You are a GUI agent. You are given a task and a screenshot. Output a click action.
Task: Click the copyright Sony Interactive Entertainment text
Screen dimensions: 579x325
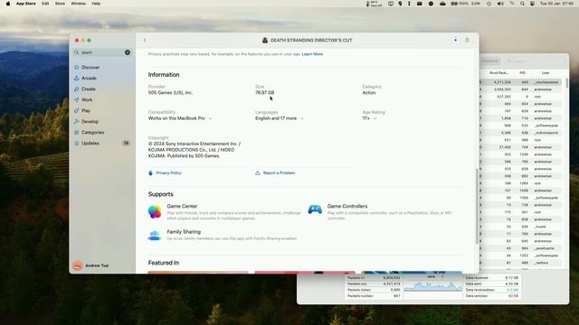click(x=195, y=150)
